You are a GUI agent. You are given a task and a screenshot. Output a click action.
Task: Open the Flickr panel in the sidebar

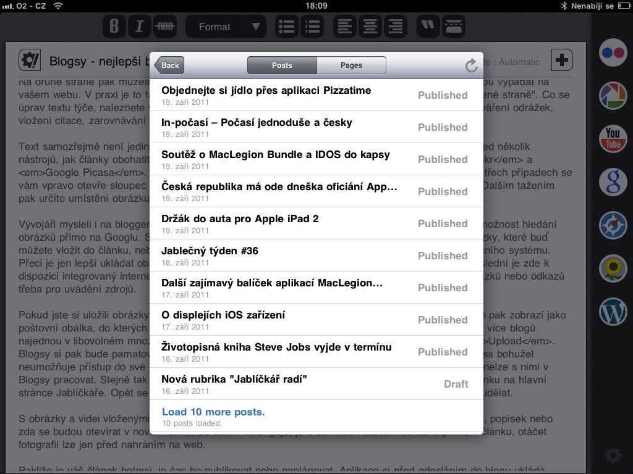(x=613, y=52)
